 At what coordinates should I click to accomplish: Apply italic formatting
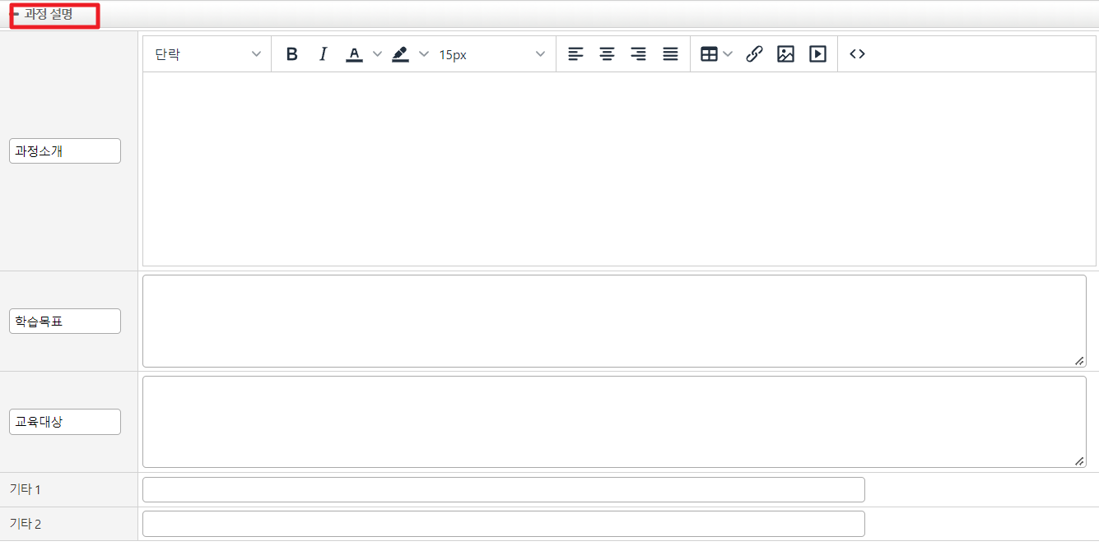tap(323, 54)
